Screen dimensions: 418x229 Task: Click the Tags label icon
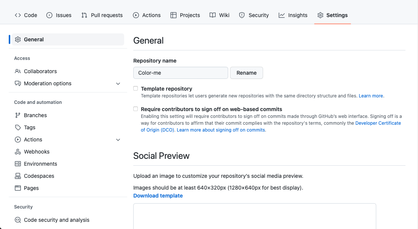[x=18, y=127]
